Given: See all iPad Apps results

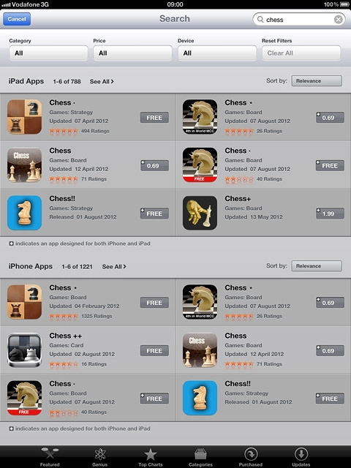Looking at the screenshot, I should (102, 81).
